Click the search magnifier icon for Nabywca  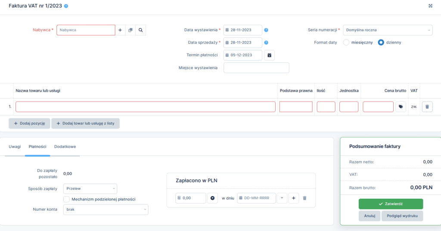[140, 30]
